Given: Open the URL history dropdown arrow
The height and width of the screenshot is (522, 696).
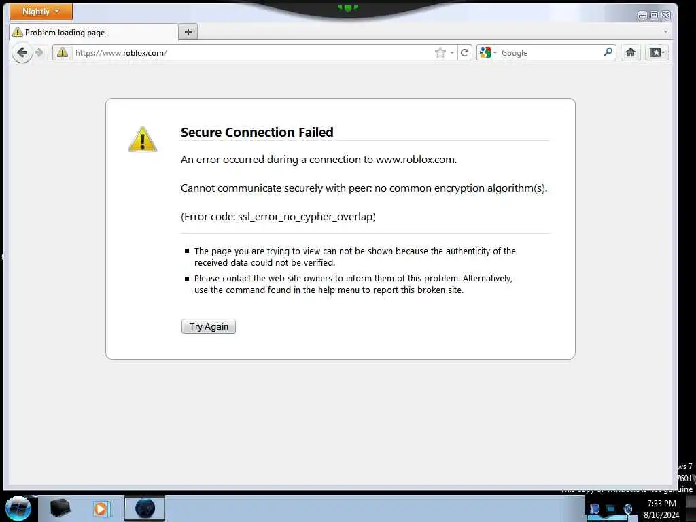Looking at the screenshot, I should point(452,53).
